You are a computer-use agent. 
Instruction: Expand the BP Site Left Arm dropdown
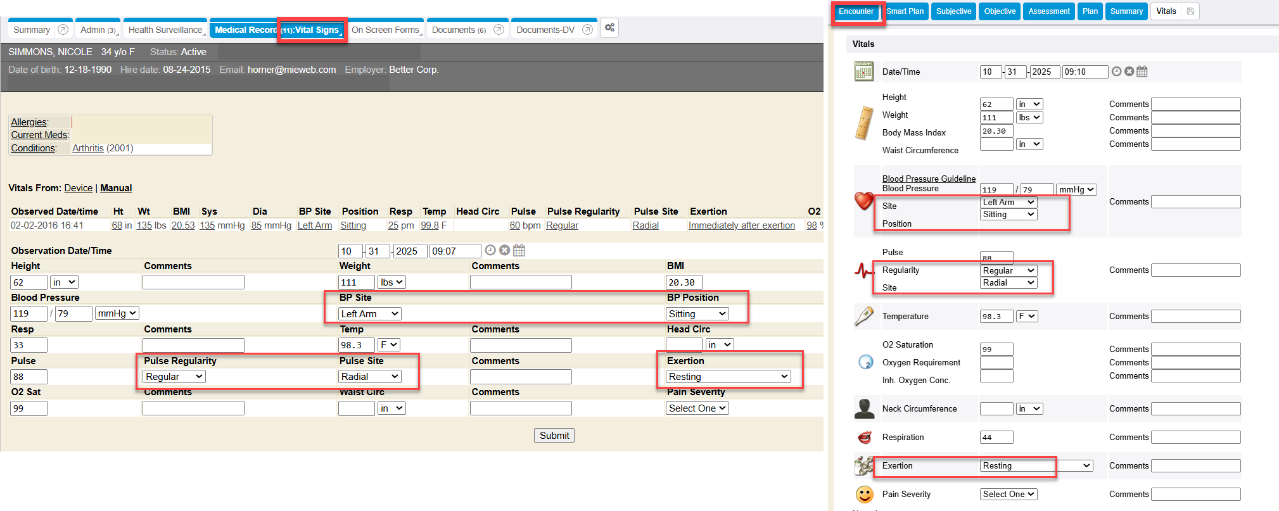point(369,314)
